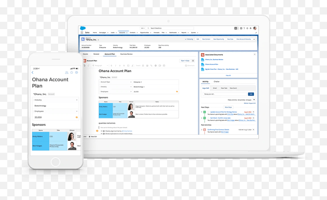Check the Call Client task checkbox

208,118
